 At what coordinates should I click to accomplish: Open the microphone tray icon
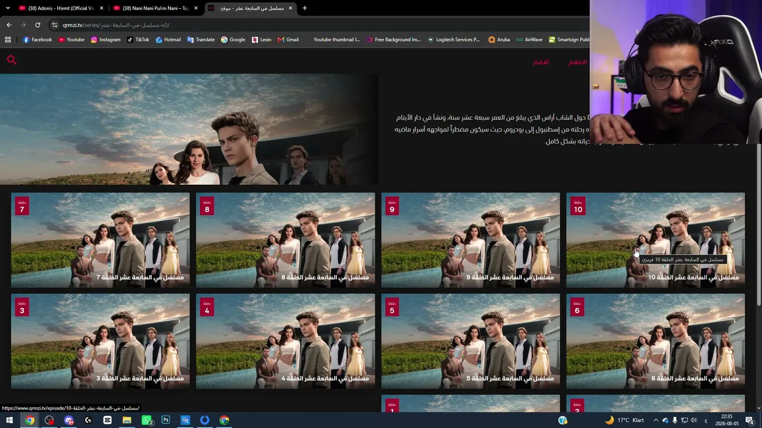point(674,420)
